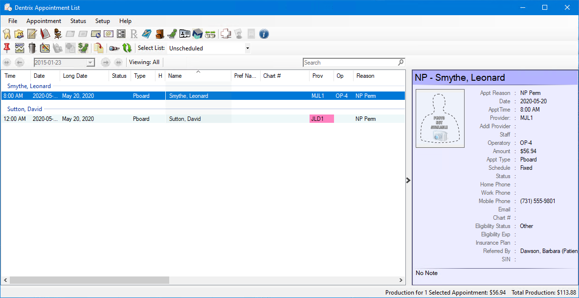Click the Smythe, Leonard group header
This screenshot has width=579, height=298.
(29, 86)
